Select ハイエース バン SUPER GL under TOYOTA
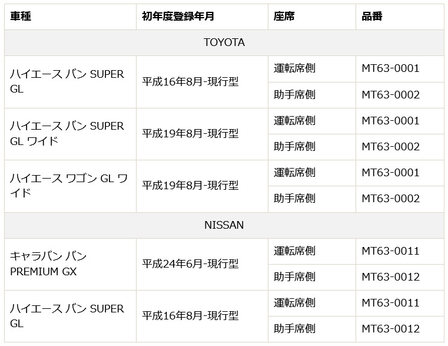This screenshot has height=346, width=448. 67,81
